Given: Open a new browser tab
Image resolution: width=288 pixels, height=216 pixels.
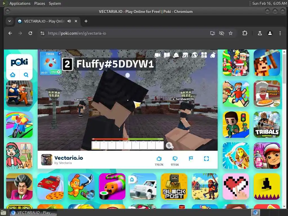Looking at the screenshot, I should [86, 21].
